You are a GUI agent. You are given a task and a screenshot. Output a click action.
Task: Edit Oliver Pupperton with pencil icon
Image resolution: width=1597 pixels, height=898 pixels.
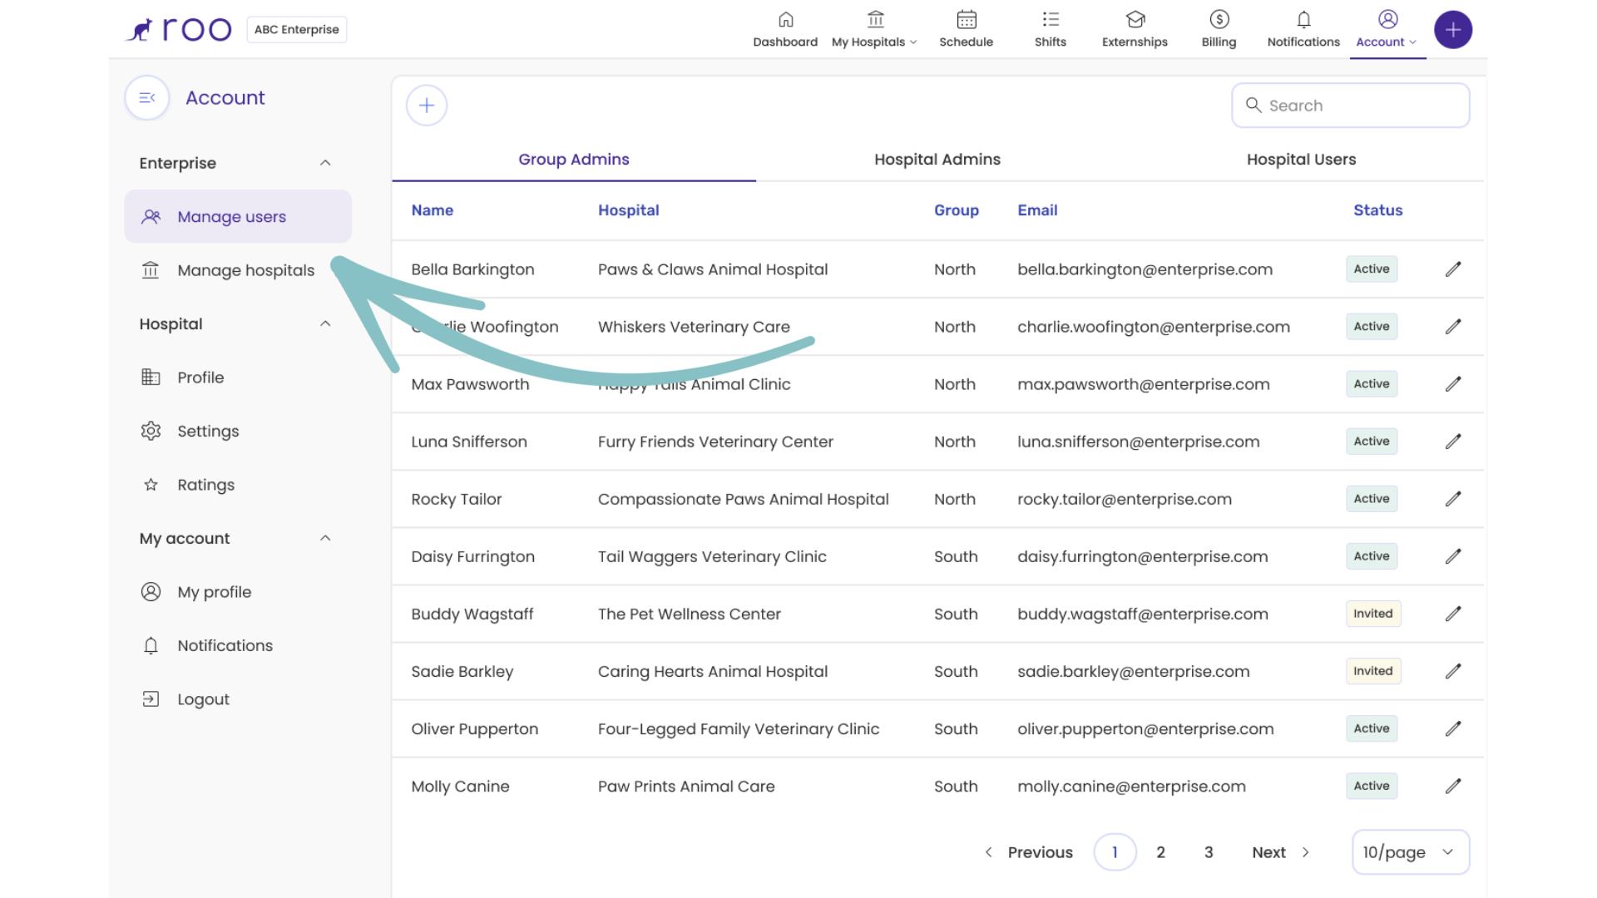[x=1452, y=728]
